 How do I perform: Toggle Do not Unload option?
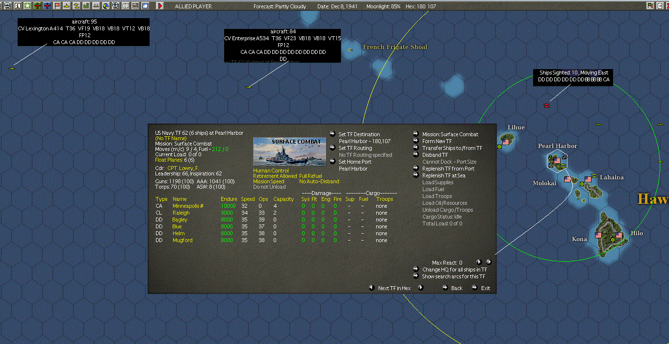click(x=268, y=187)
